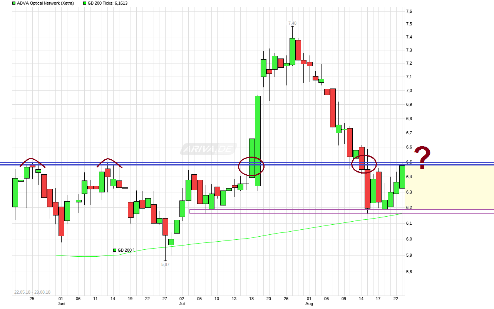Select the GD 200 Ticks: 6,1613 legend entry
The height and width of the screenshot is (309, 494).
tap(107, 3)
